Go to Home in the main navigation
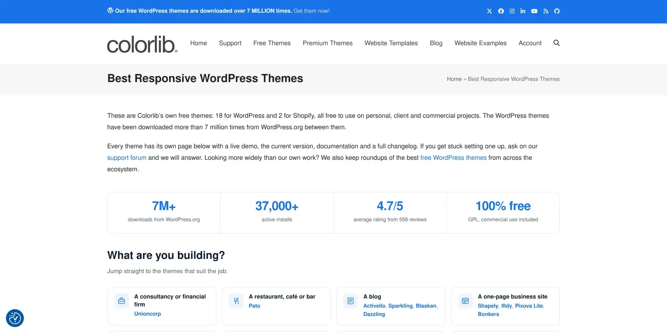 coord(199,43)
